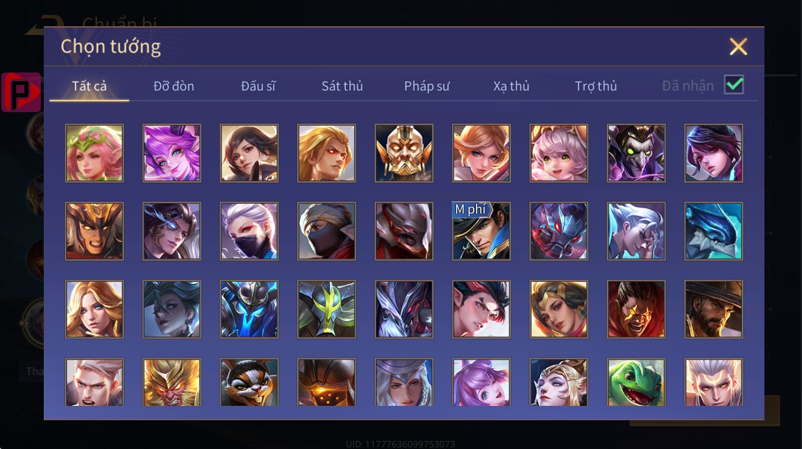Pick the pink-haired leaf-crown hero

coord(94,153)
